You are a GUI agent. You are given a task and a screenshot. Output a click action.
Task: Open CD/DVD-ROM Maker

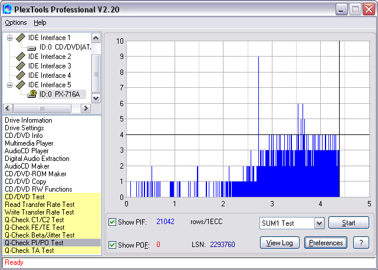click(x=35, y=174)
